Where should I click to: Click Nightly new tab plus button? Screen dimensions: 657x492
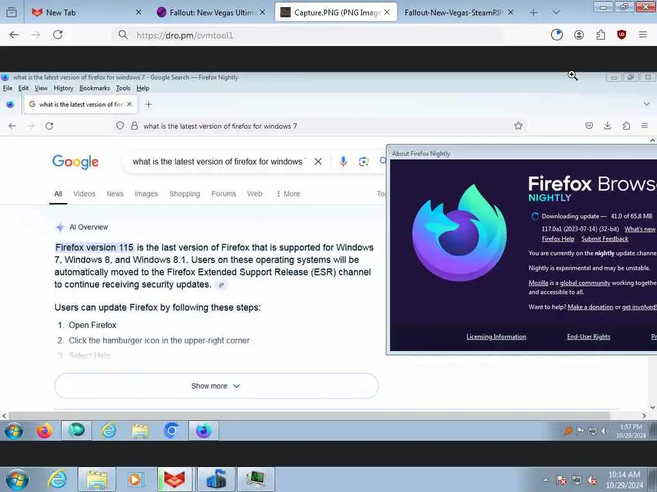point(148,104)
